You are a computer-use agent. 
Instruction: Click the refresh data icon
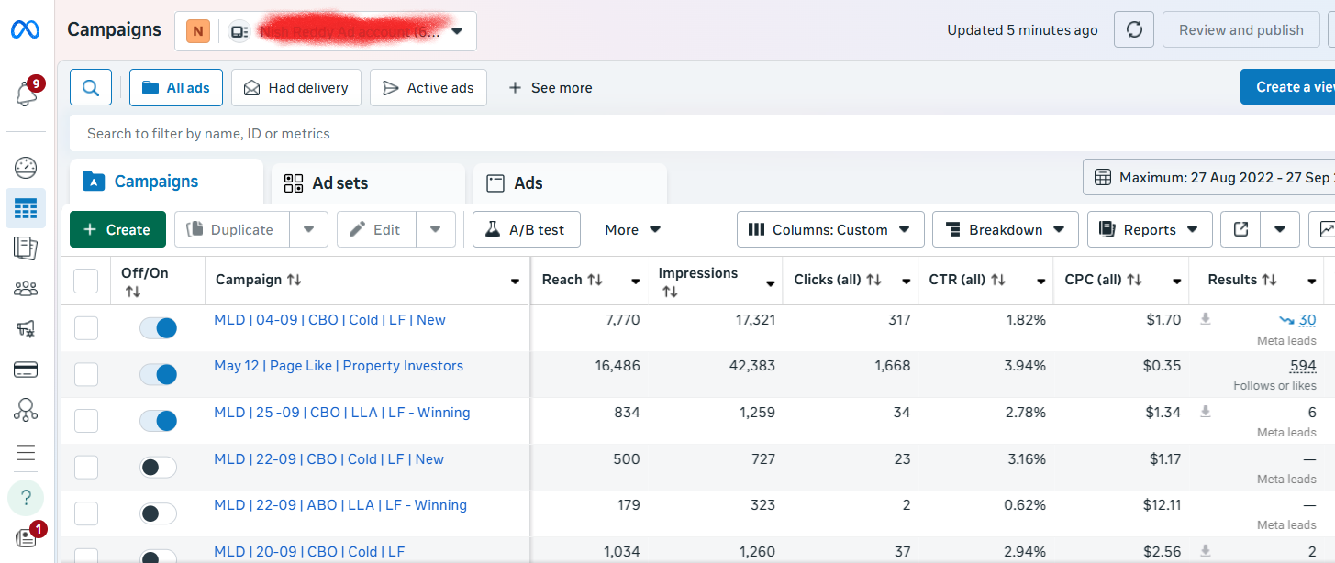point(1134,30)
